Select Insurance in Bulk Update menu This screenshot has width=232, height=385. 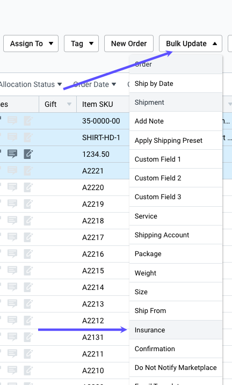point(176,330)
